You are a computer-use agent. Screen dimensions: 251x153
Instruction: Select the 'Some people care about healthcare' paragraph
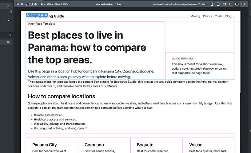click(130, 106)
